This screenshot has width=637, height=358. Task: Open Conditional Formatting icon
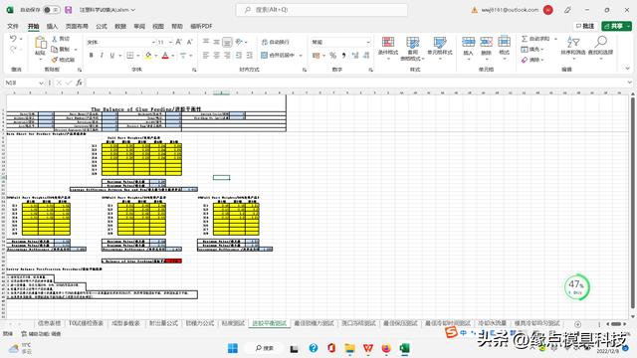(x=388, y=42)
